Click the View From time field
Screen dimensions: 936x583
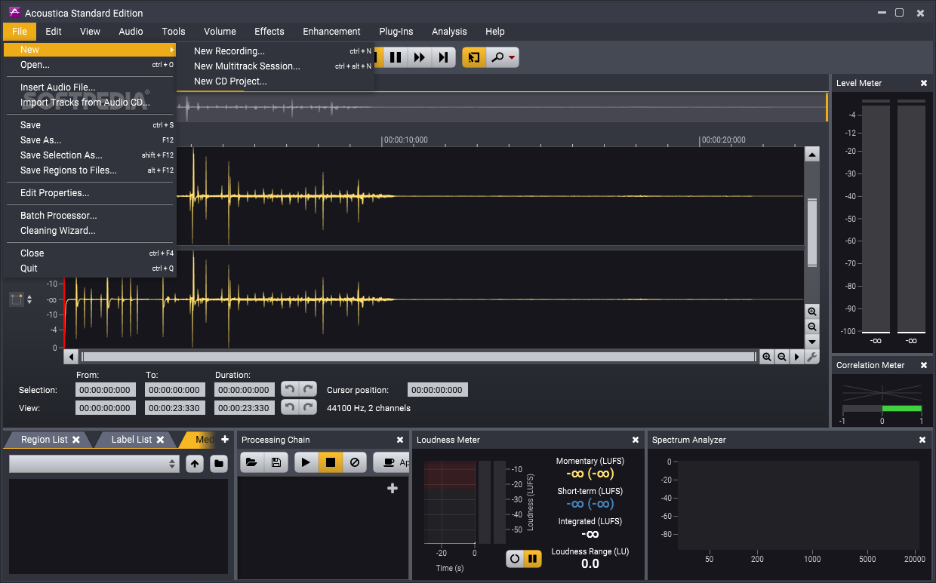pos(106,408)
